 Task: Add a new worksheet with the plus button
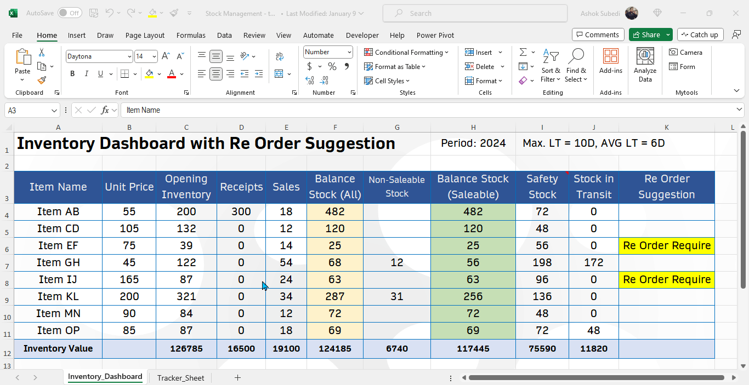tap(237, 378)
